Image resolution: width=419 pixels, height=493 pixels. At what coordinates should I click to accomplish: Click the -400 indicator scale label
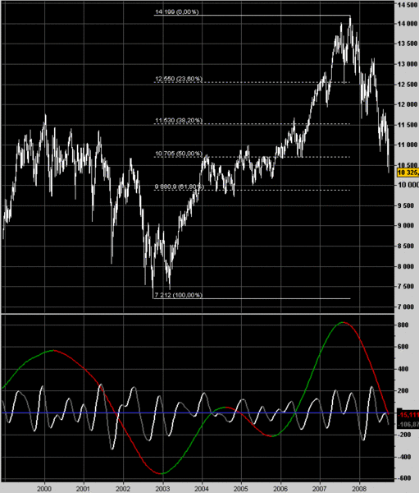click(403, 457)
